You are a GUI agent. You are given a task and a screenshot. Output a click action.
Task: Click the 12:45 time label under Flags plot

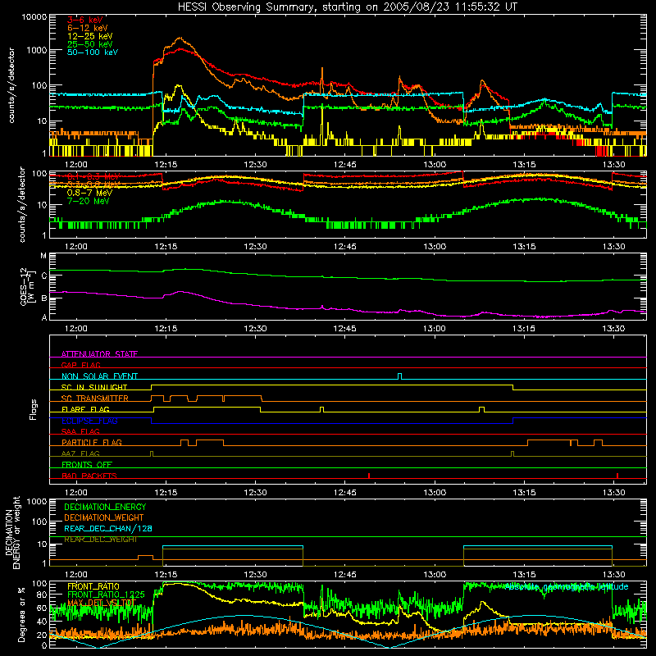coord(344,493)
